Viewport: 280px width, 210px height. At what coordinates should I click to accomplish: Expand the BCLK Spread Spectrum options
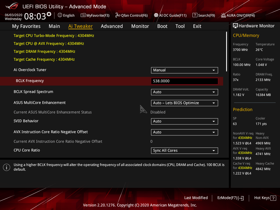tap(184, 92)
